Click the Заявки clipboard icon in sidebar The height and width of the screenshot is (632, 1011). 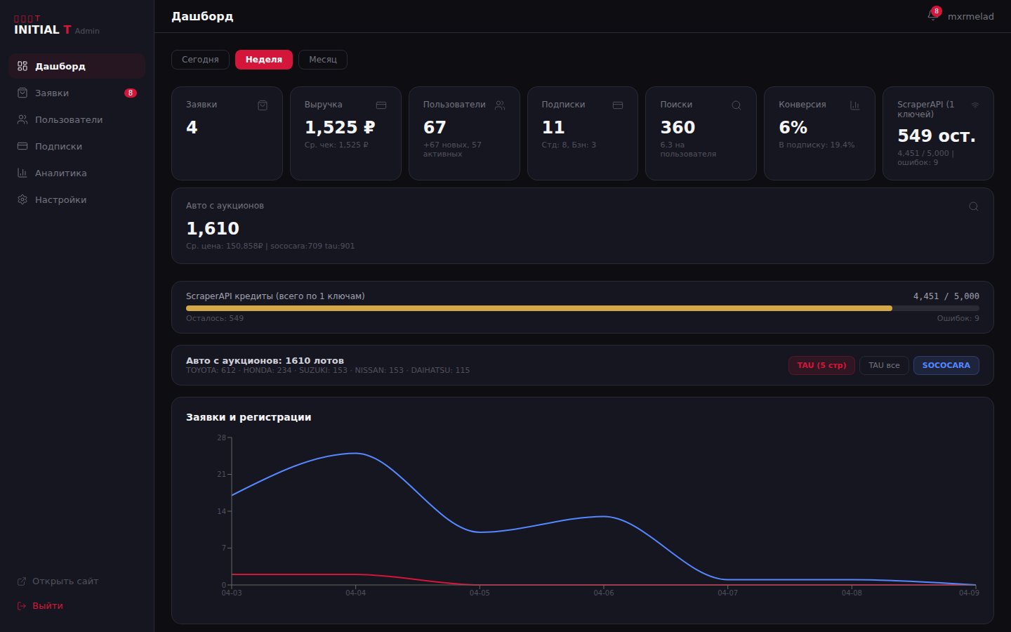(22, 92)
